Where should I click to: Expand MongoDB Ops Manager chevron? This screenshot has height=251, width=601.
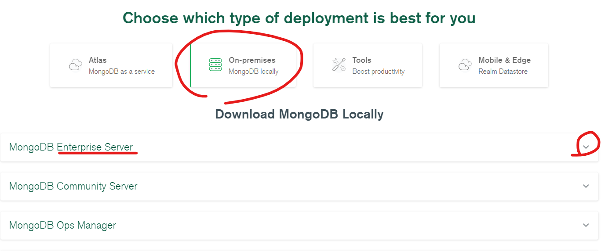tap(586, 225)
